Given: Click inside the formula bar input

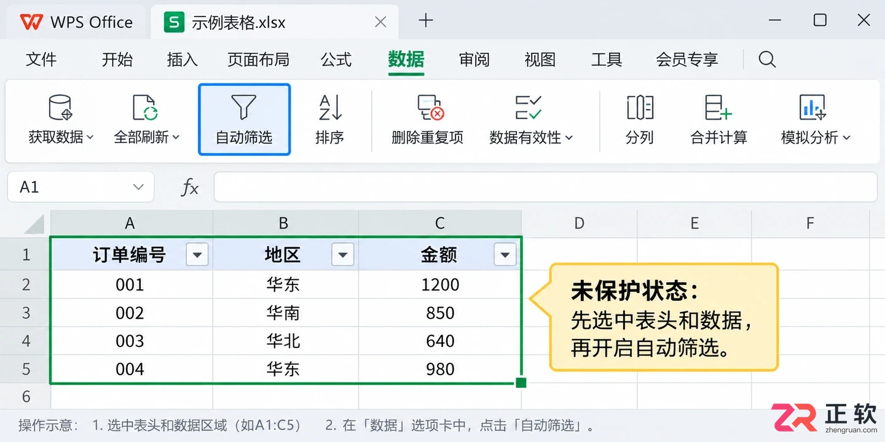Looking at the screenshot, I should point(545,187).
